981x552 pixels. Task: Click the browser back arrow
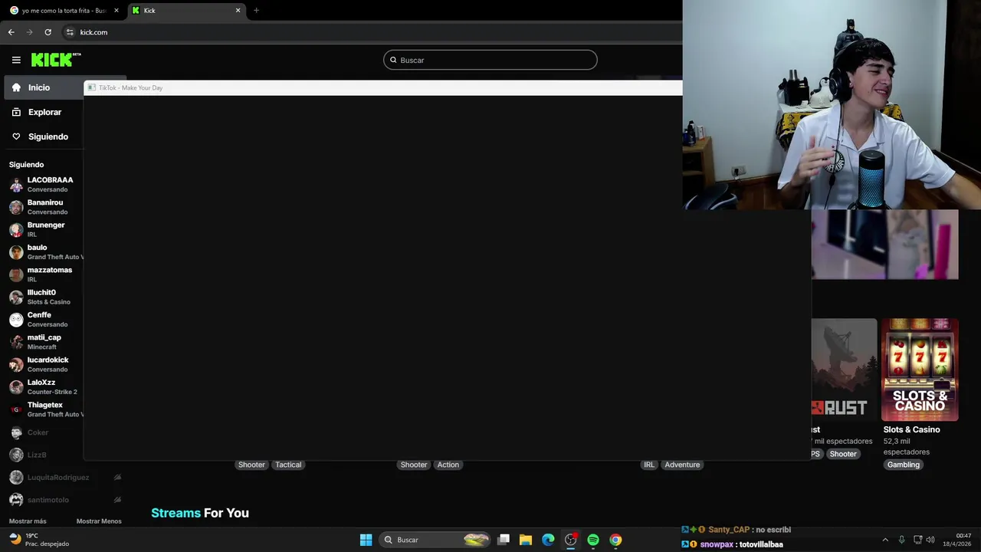point(11,32)
